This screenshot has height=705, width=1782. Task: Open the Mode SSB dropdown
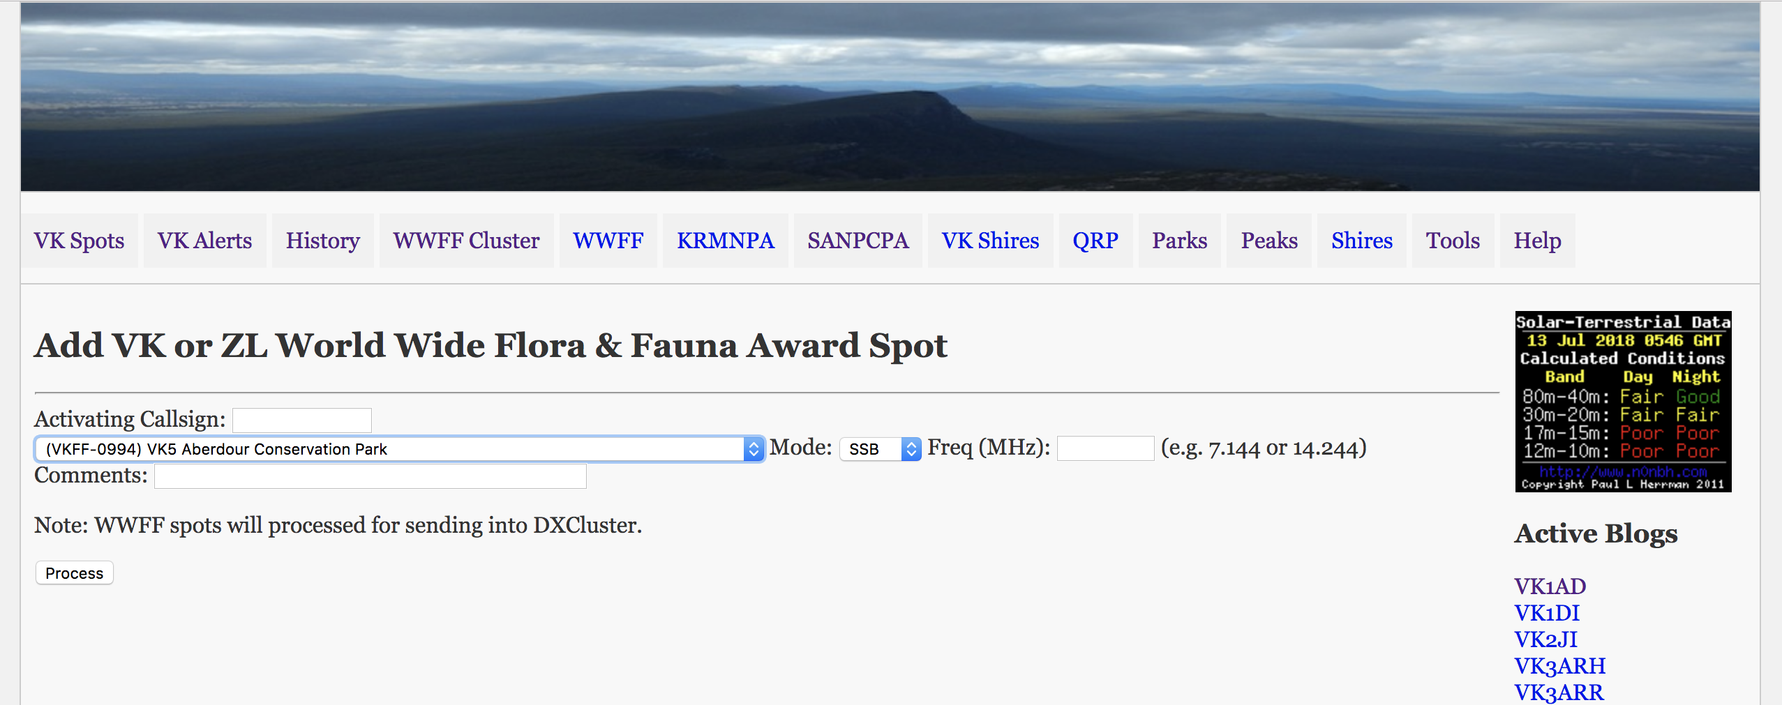click(880, 449)
